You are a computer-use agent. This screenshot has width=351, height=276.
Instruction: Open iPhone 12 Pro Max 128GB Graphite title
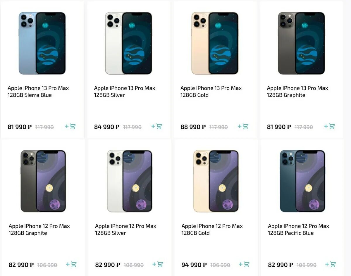point(39,230)
